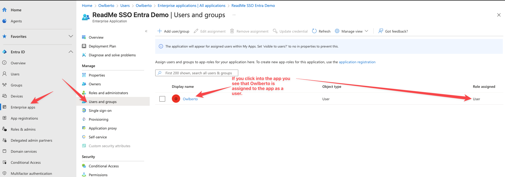Screen dimensions: 505x177
Task: Click the search users & groups field
Action: pyautogui.click(x=197, y=73)
